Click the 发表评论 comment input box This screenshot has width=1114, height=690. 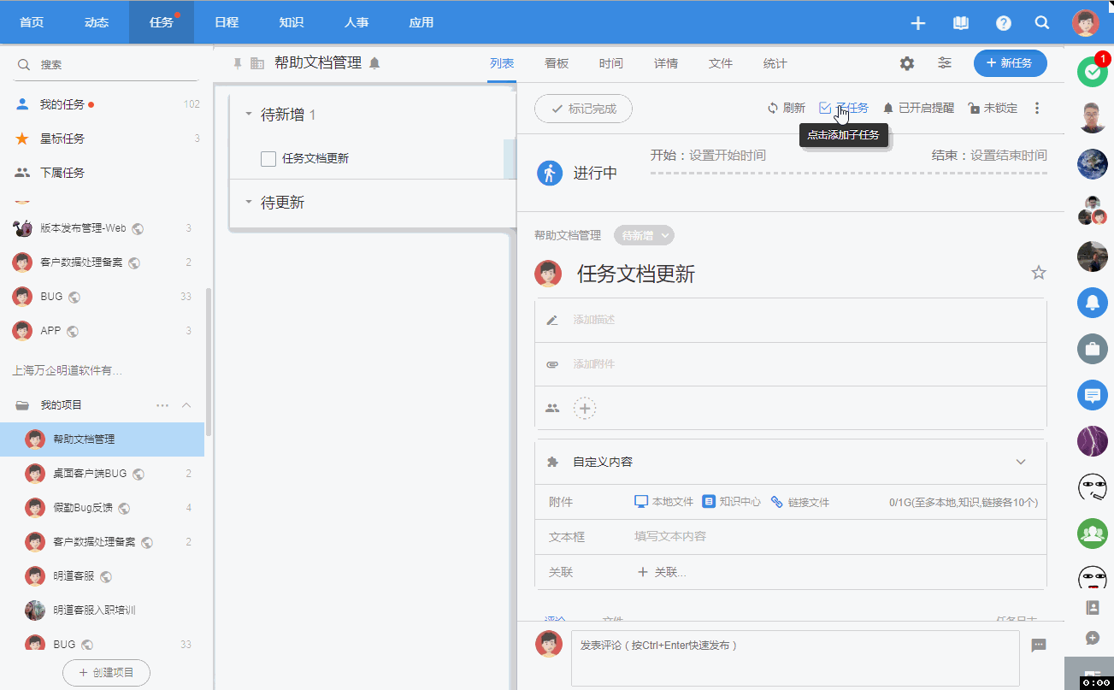(x=794, y=657)
